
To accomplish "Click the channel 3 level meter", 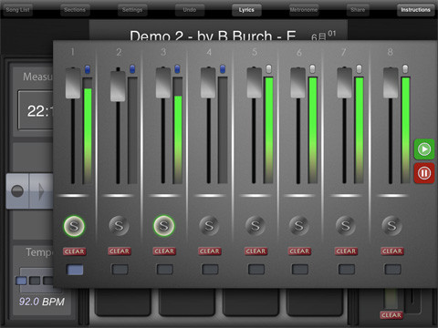I will [x=178, y=130].
